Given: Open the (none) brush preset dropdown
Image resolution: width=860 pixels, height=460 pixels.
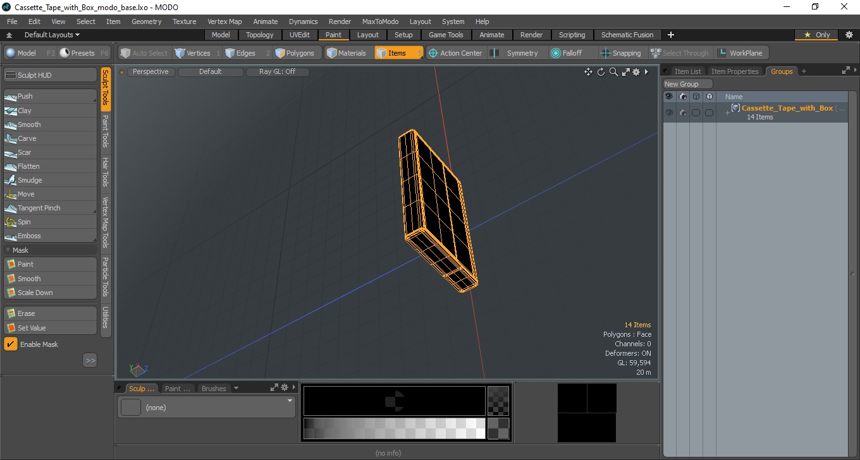Looking at the screenshot, I should pyautogui.click(x=207, y=408).
